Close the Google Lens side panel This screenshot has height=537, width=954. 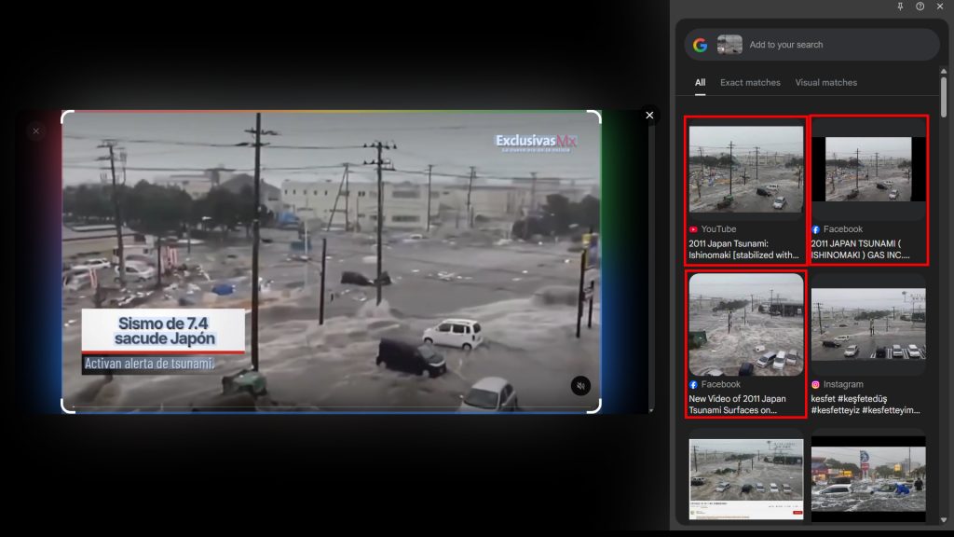click(x=940, y=7)
